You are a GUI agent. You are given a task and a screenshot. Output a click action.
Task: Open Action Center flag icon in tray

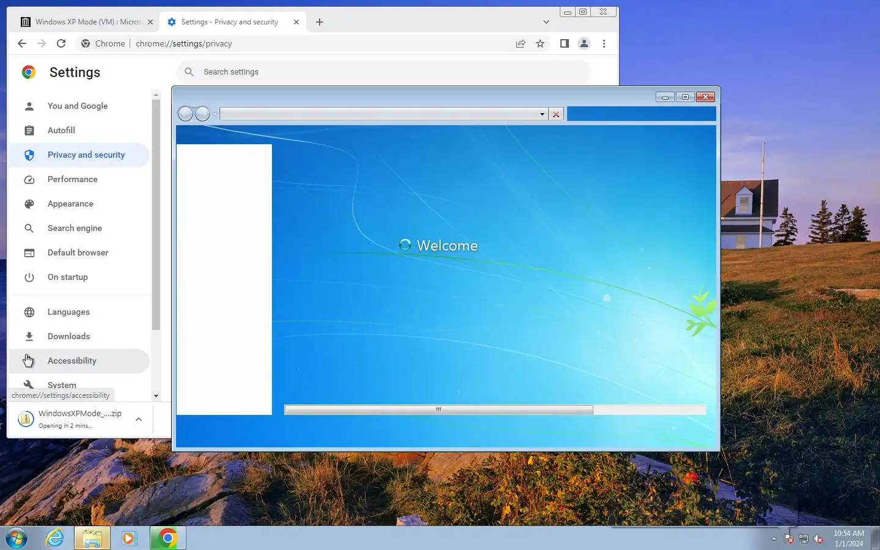[789, 538]
